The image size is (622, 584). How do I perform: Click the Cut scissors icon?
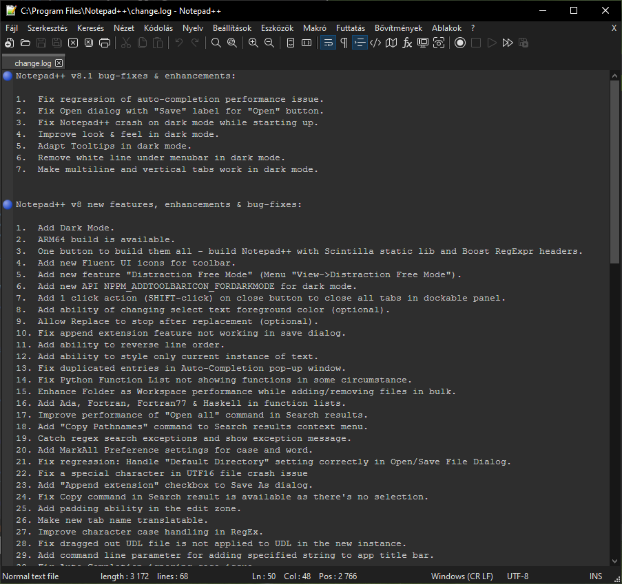click(x=126, y=43)
